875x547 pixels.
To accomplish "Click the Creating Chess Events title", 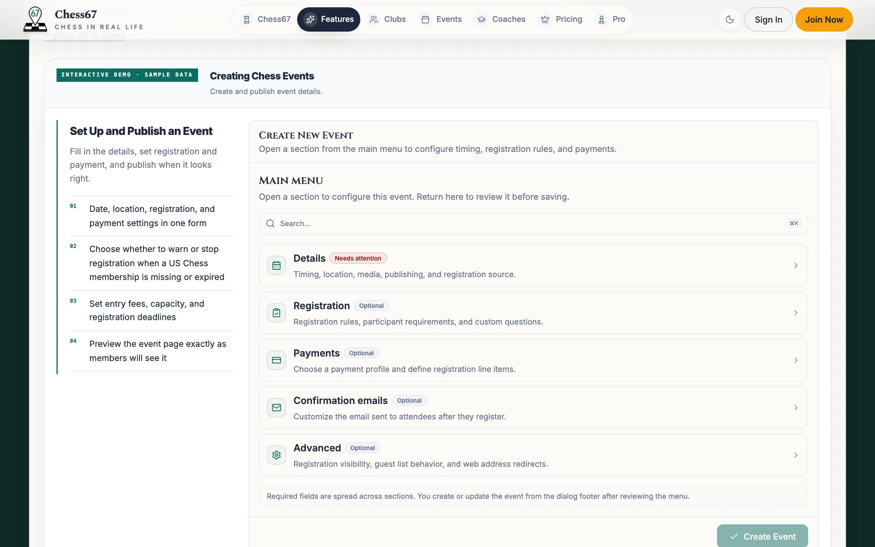I will (x=262, y=76).
